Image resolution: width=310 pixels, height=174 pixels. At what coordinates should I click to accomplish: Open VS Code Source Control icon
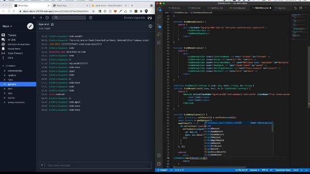point(159,26)
